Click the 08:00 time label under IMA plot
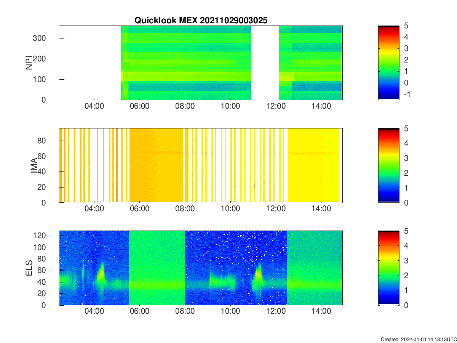This screenshot has width=457, height=343. [x=185, y=209]
